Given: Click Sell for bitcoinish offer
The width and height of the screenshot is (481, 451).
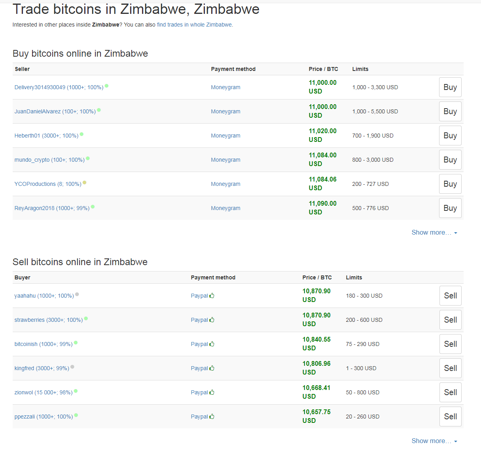Looking at the screenshot, I should coord(451,344).
